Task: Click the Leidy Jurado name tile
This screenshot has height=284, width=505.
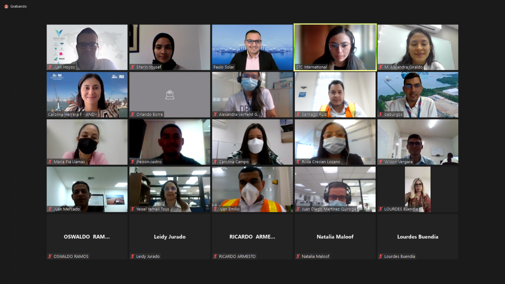Action: click(x=170, y=237)
